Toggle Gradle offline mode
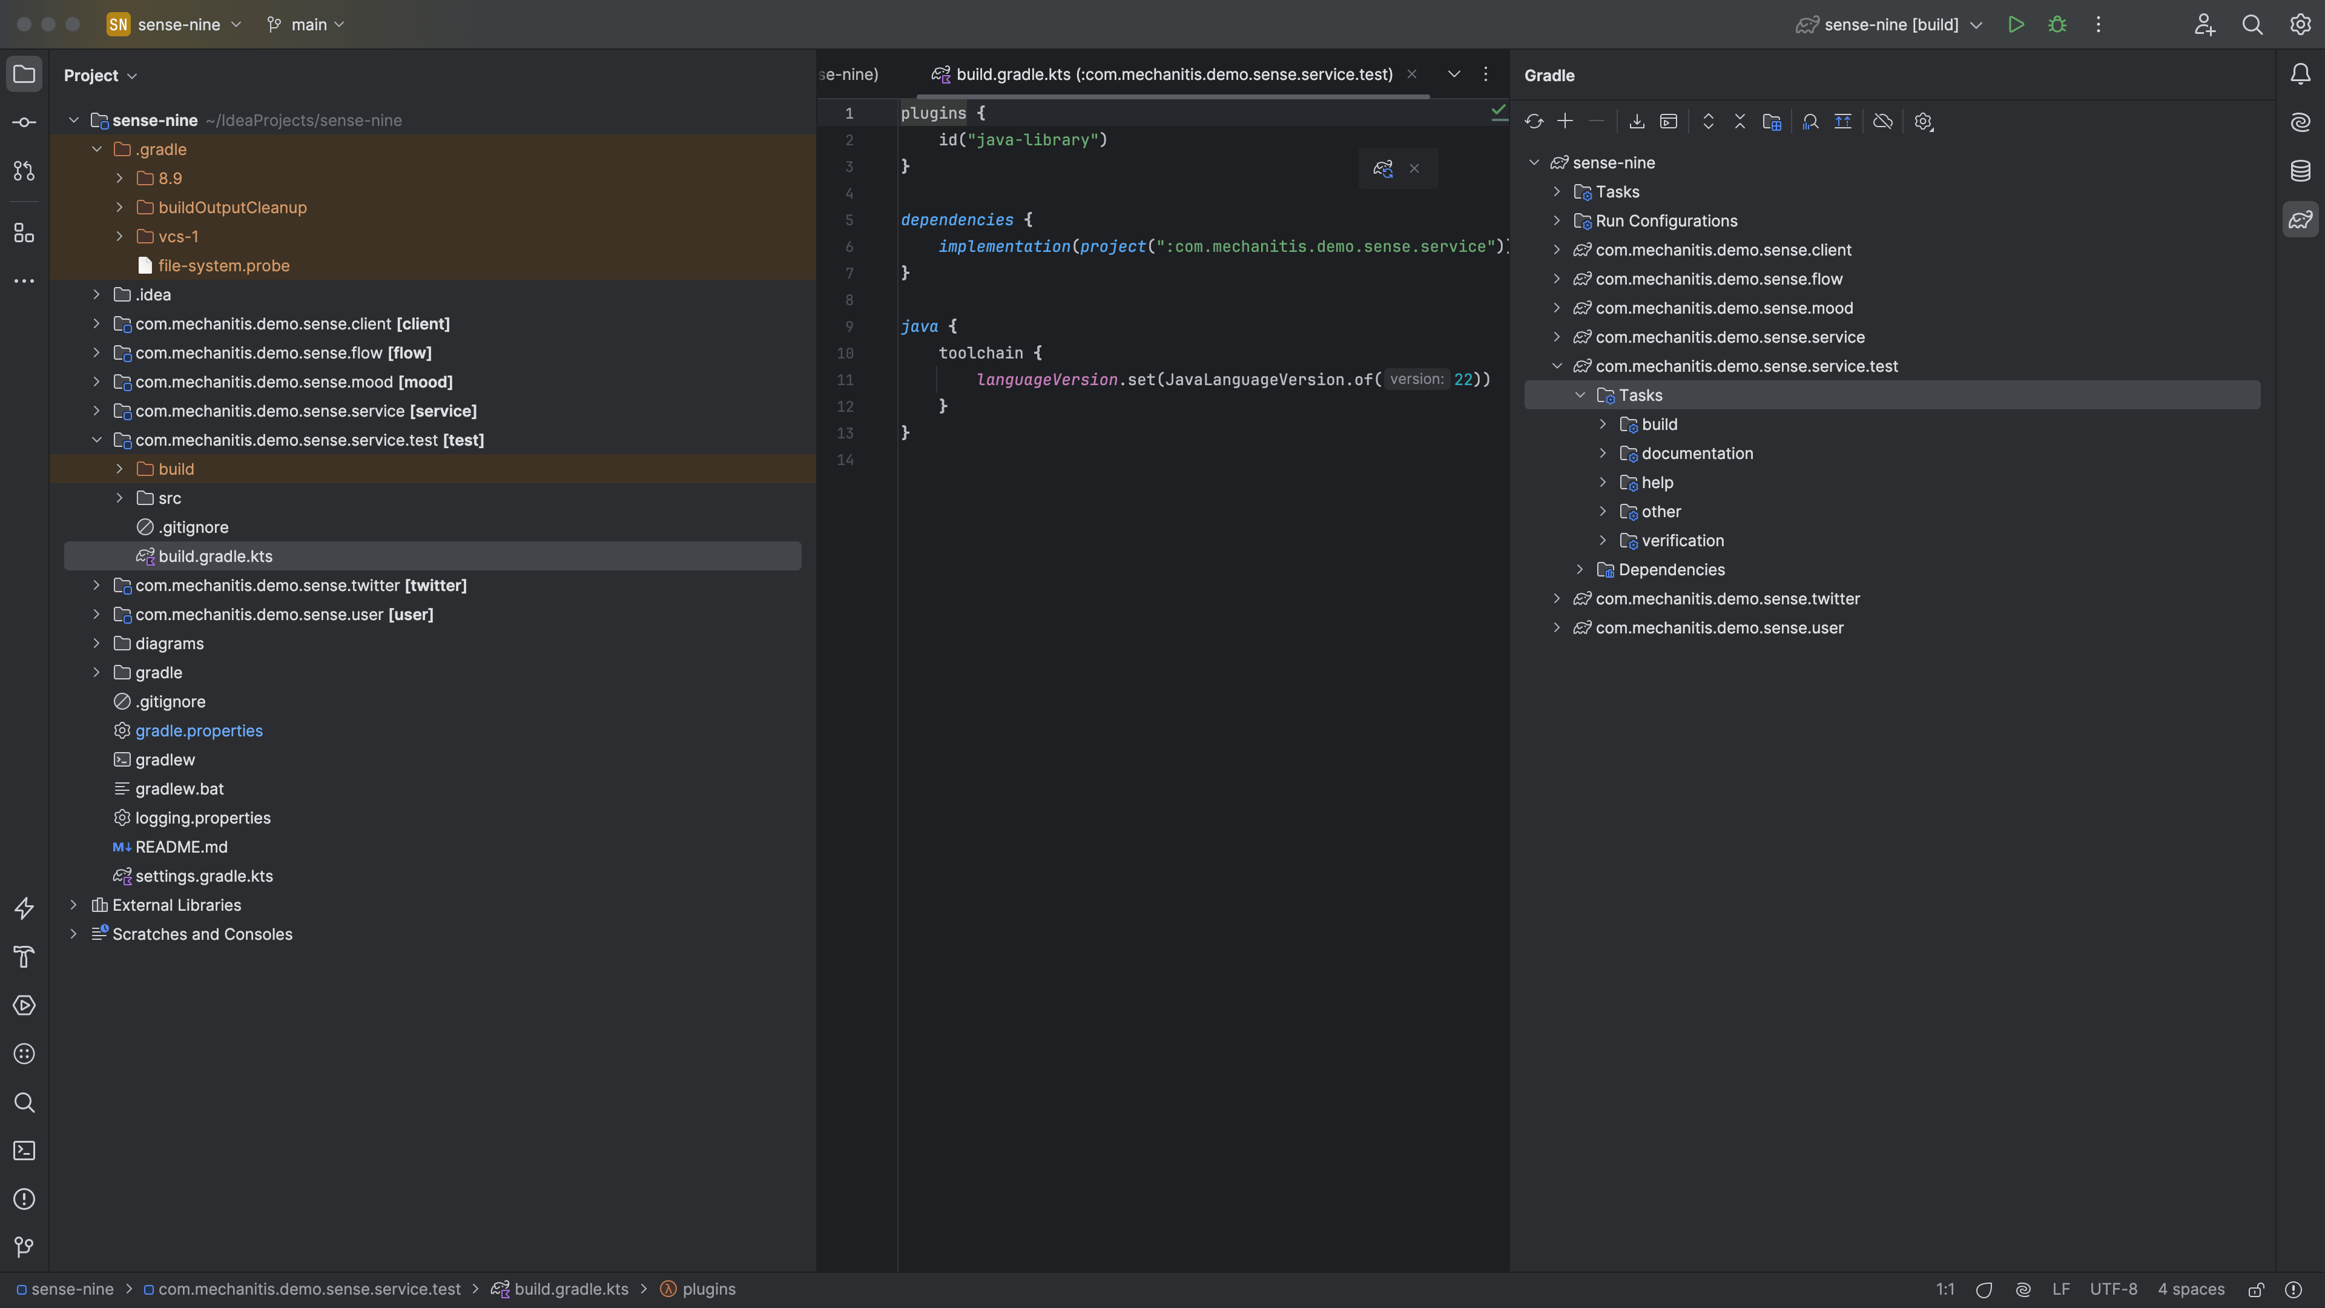 coord(1883,121)
